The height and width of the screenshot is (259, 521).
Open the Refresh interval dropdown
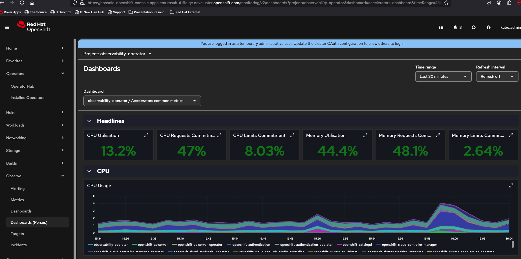[497, 77]
